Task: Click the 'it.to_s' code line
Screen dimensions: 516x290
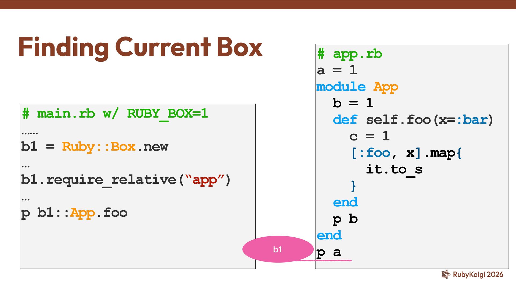Action: click(394, 169)
